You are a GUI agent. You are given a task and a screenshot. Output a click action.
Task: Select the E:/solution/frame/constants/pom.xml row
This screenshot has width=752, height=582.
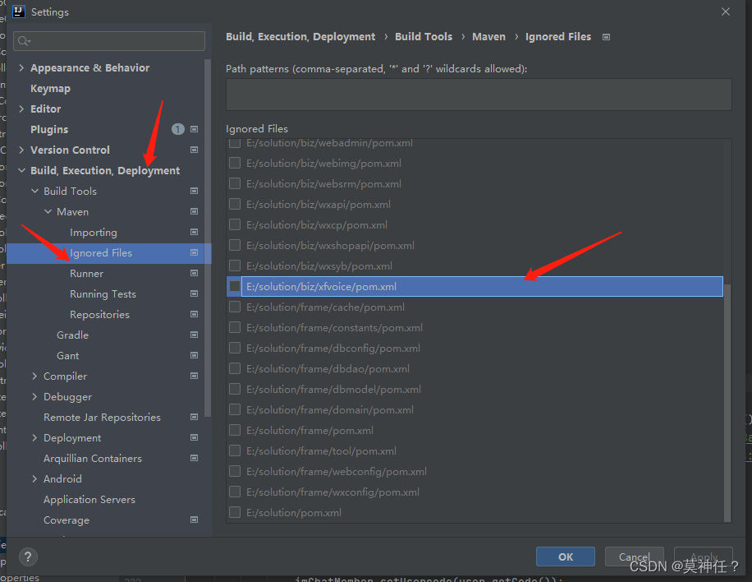coord(475,328)
